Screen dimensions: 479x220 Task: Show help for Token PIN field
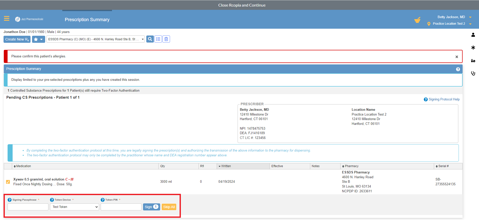click(x=103, y=200)
